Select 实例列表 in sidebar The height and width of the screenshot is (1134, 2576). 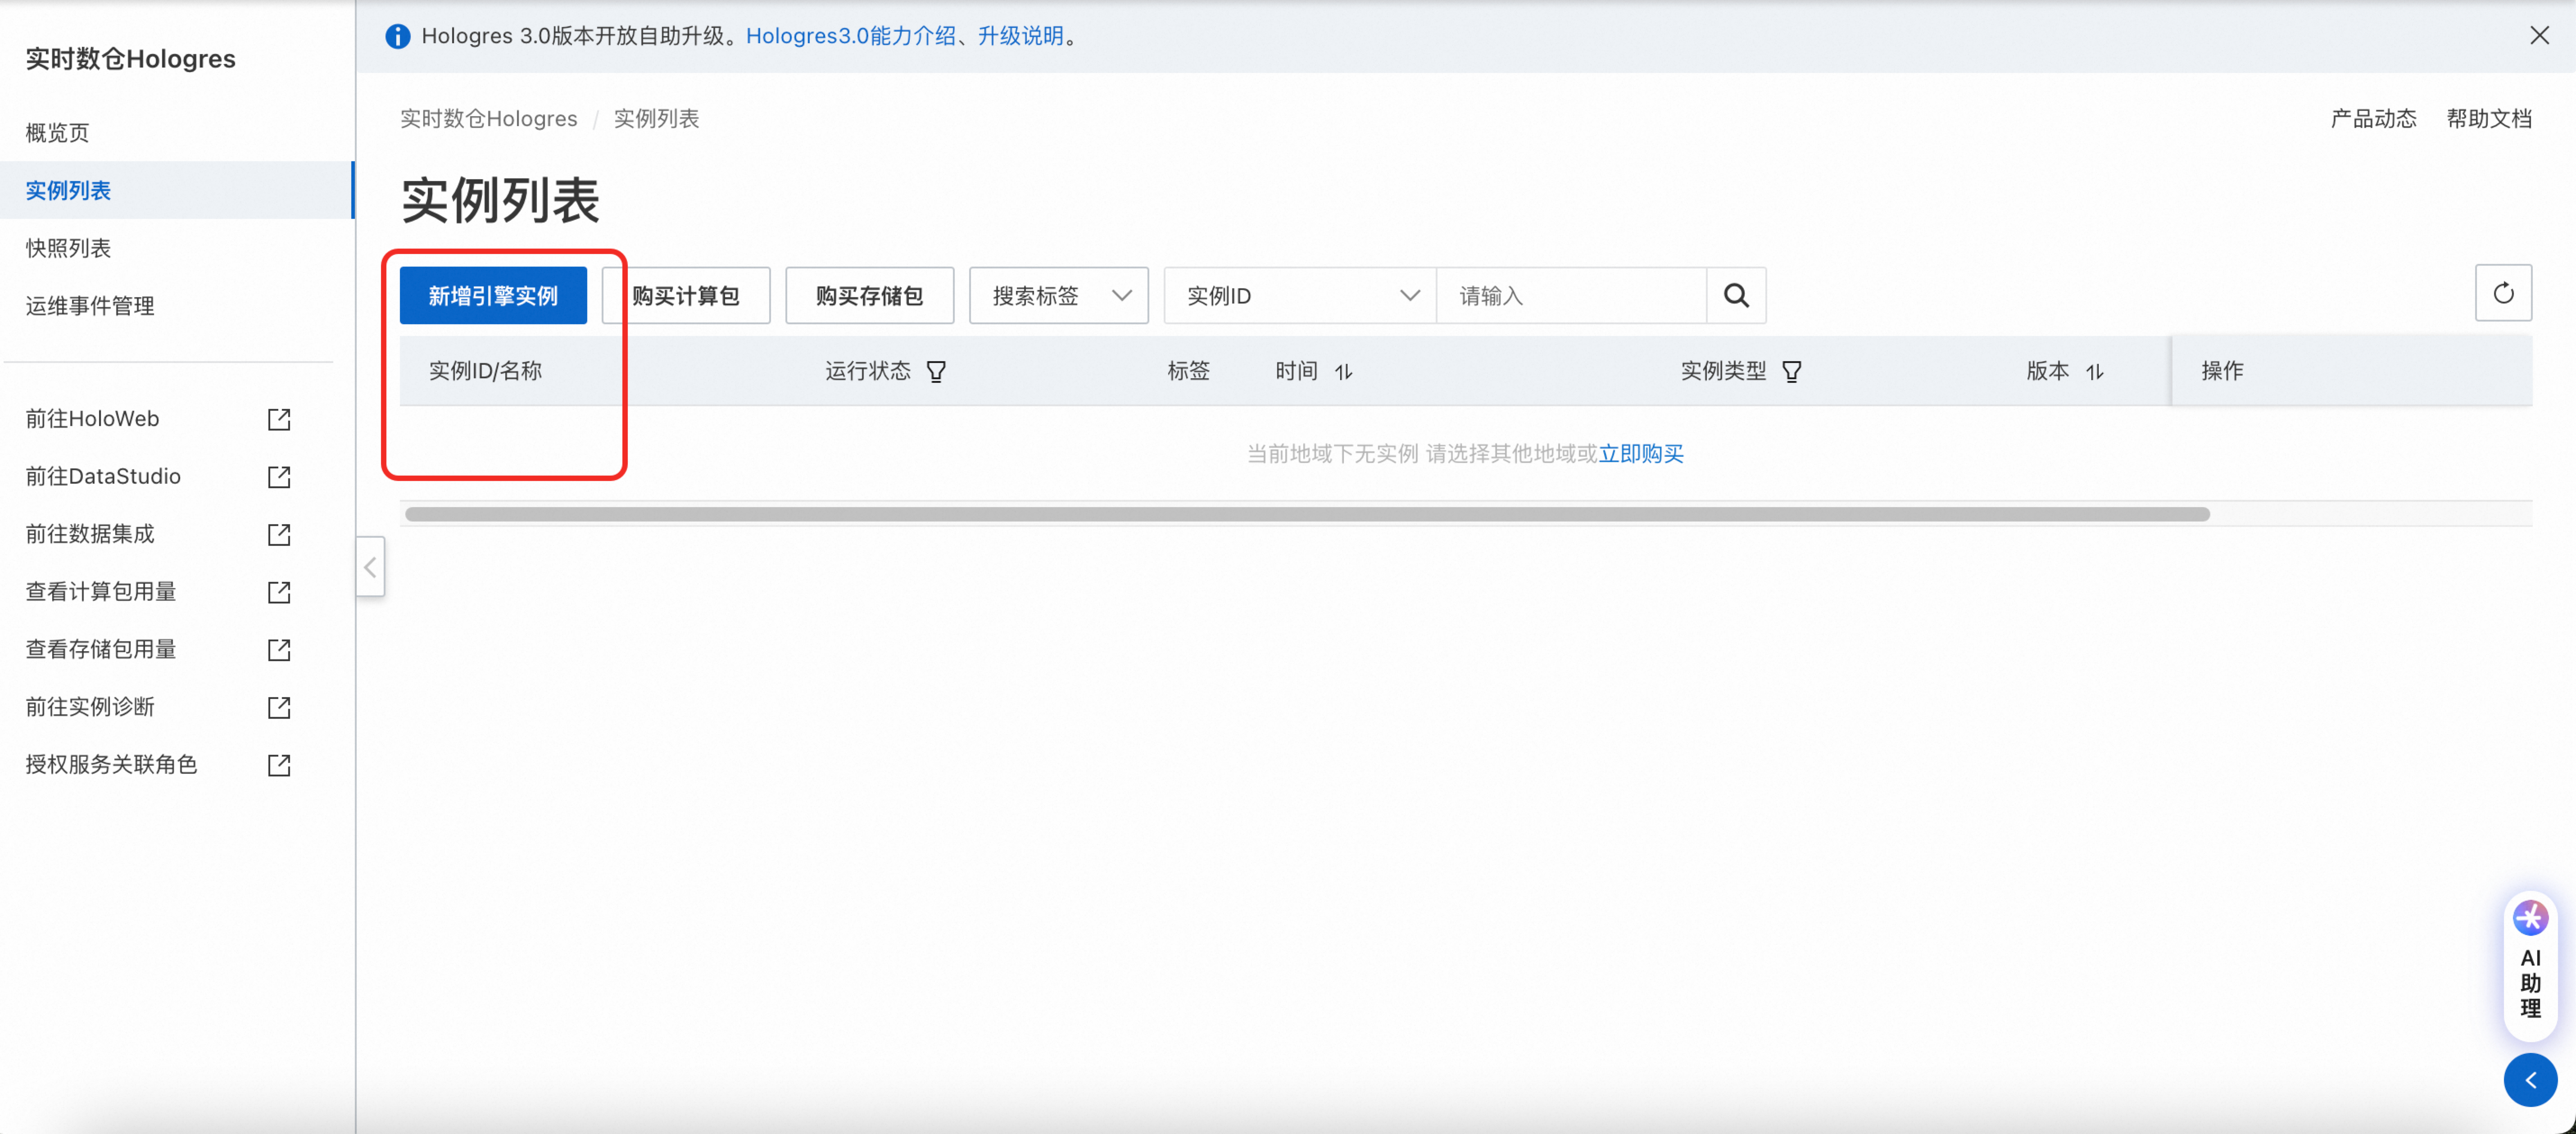tap(177, 190)
